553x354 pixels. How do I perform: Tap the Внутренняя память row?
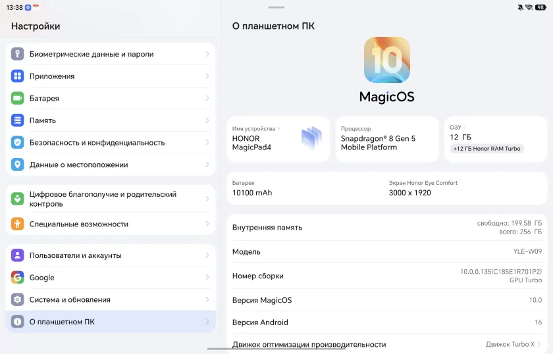[387, 228]
